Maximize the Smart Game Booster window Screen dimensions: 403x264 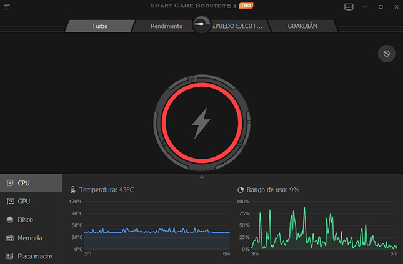381,7
